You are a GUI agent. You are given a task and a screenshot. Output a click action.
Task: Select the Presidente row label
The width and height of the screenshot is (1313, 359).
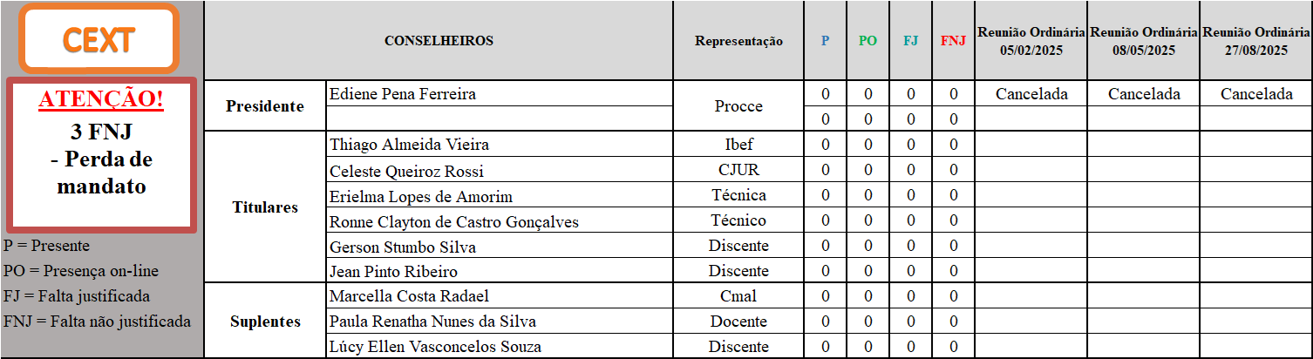265,106
